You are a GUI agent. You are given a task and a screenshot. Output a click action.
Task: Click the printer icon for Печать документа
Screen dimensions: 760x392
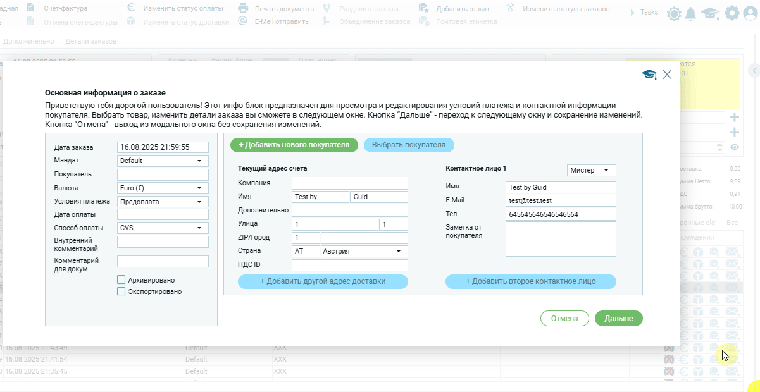click(x=243, y=9)
